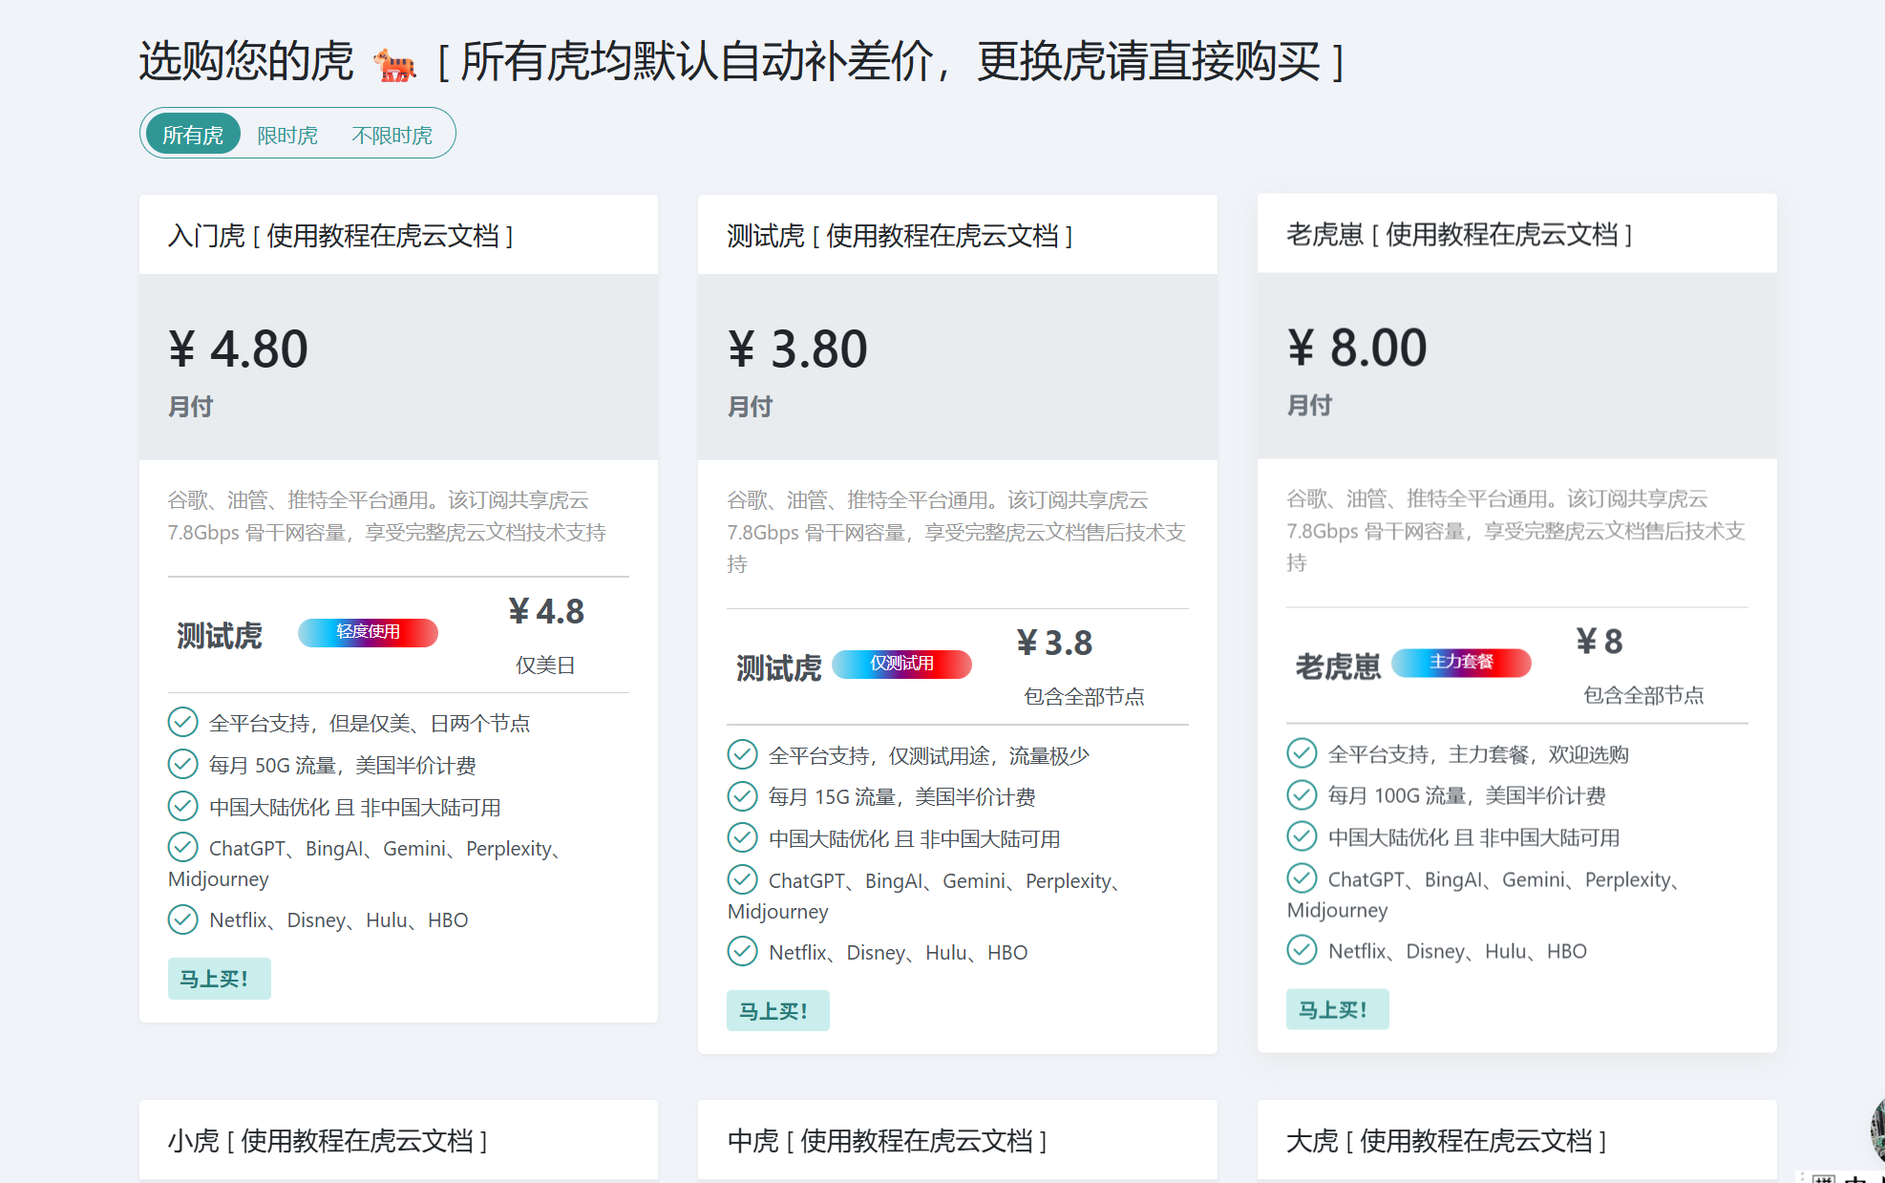Image resolution: width=1885 pixels, height=1183 pixels.
Task: Click checkmark icon beside 每月 50G 流量
Action: (x=182, y=764)
